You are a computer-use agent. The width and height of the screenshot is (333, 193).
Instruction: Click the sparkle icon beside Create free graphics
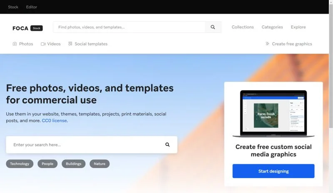coord(267,44)
